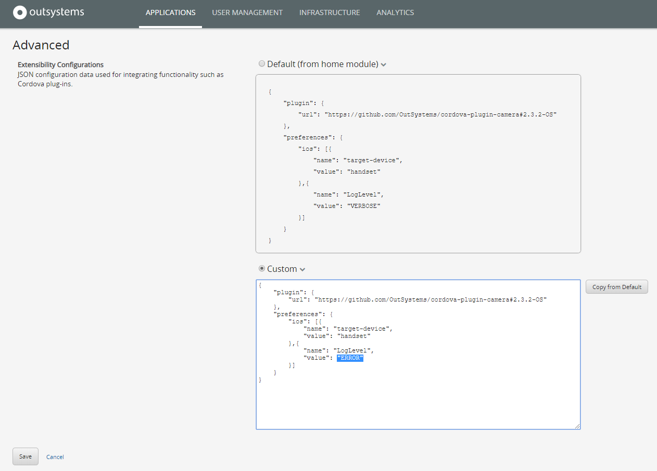Expand the Default (from home module) dropdown chevron
The height and width of the screenshot is (471, 657).
tap(384, 64)
